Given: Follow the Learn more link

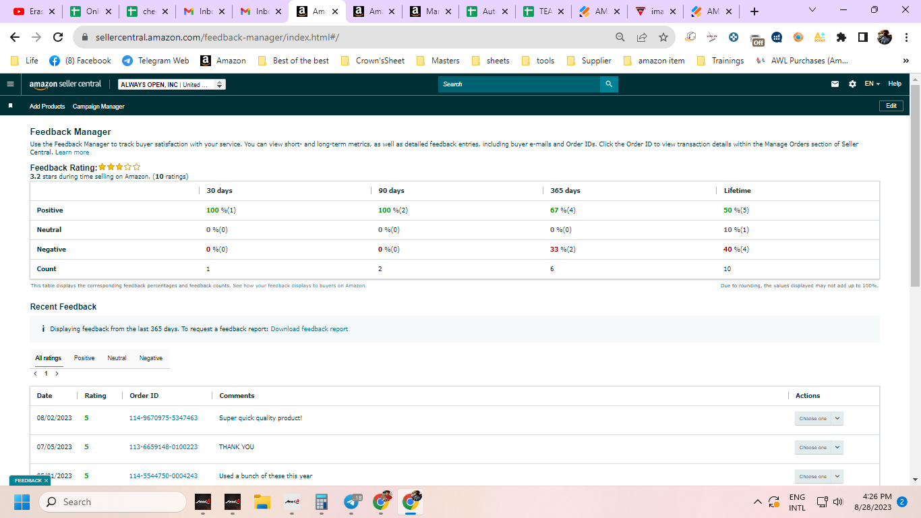Looking at the screenshot, I should point(72,152).
